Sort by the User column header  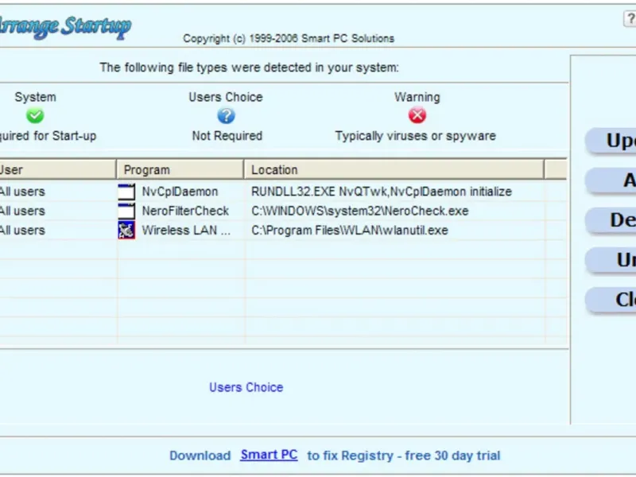point(57,169)
